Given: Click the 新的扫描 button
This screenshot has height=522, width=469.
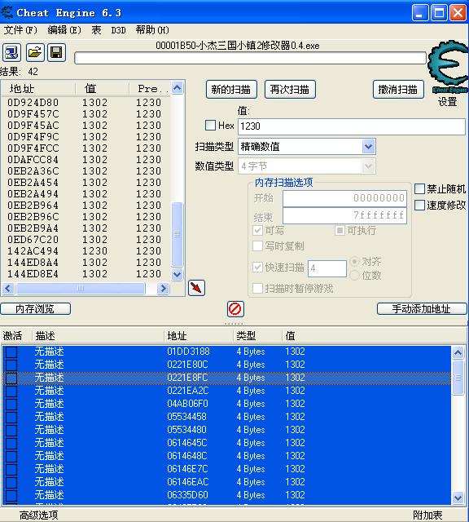Looking at the screenshot, I should 231,89.
